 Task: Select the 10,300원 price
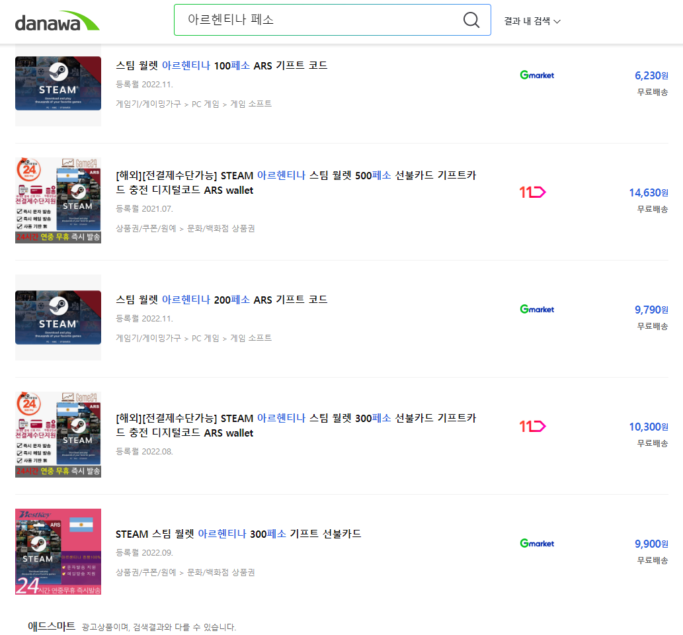tap(649, 426)
